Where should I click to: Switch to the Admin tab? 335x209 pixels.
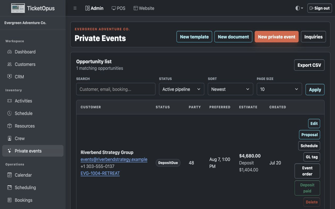tap(94, 8)
